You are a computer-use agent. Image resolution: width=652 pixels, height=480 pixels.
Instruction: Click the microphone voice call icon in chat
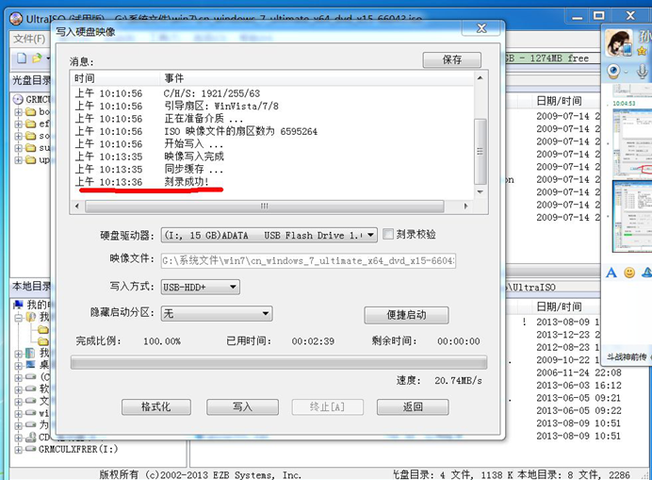pyautogui.click(x=642, y=71)
